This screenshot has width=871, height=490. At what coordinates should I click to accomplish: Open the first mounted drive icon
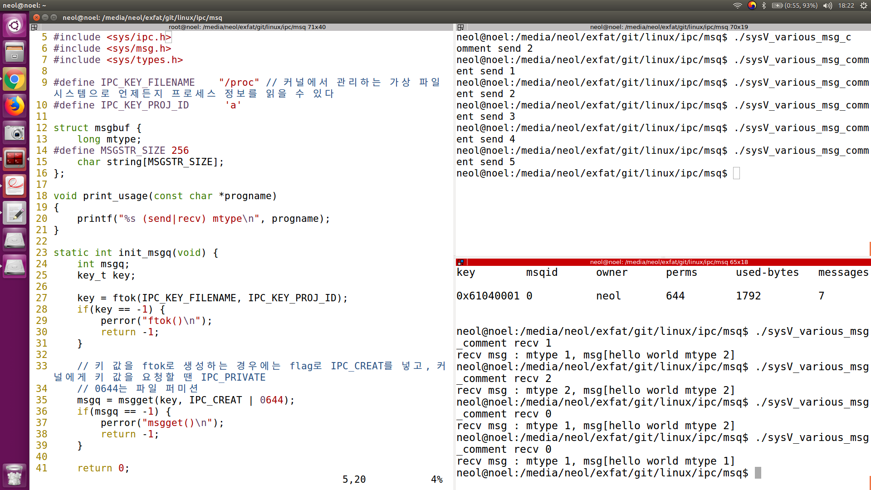pos(15,240)
